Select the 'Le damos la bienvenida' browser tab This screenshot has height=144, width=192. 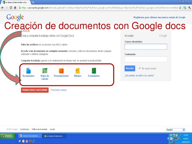[x=16, y=2]
